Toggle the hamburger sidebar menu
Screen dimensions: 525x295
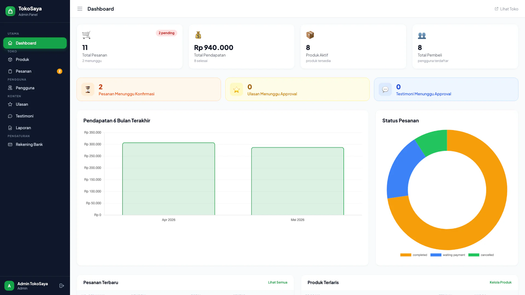pyautogui.click(x=80, y=9)
